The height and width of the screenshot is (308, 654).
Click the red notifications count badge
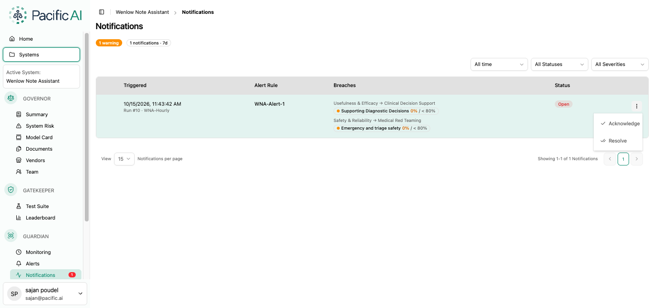tap(72, 275)
